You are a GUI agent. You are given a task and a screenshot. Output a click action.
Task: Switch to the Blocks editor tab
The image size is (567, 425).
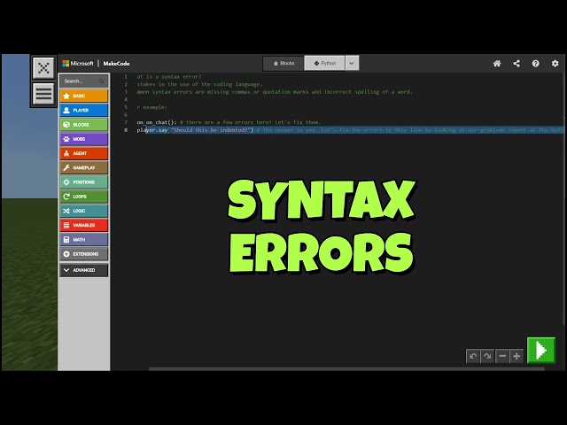pos(283,63)
